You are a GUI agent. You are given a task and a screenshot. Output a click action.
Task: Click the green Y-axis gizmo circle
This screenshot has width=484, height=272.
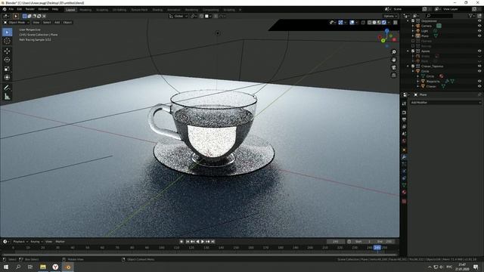pos(383,40)
